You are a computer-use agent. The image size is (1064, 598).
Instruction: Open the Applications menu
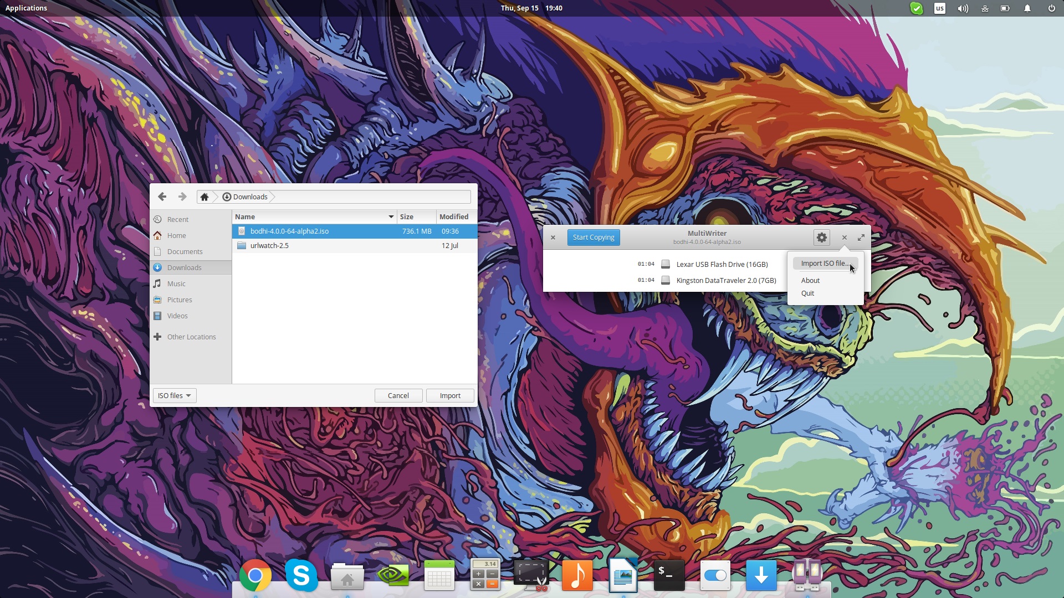pyautogui.click(x=26, y=8)
